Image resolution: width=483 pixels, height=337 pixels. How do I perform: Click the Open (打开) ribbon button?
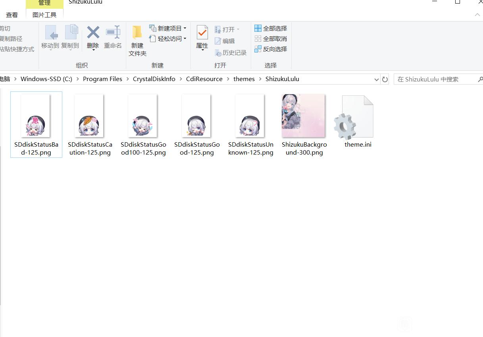(x=225, y=29)
